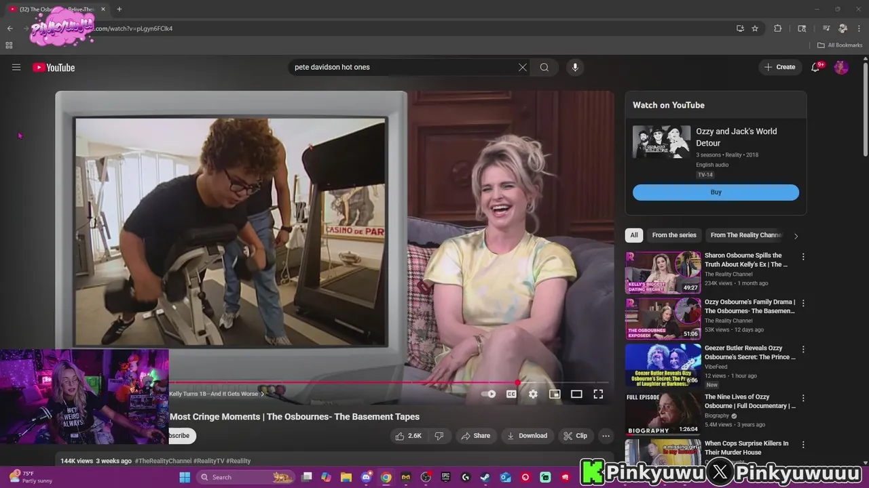This screenshot has width=869, height=488.
Task: Click the Create button
Action: click(779, 67)
